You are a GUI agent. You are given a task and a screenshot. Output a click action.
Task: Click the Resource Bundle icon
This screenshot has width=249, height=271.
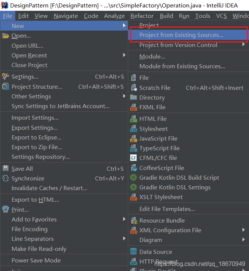(x=134, y=220)
